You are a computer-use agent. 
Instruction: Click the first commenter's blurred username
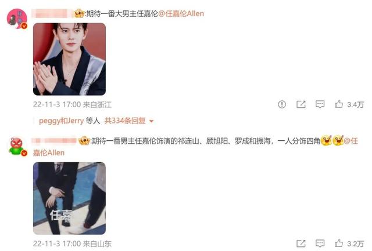pos(52,14)
